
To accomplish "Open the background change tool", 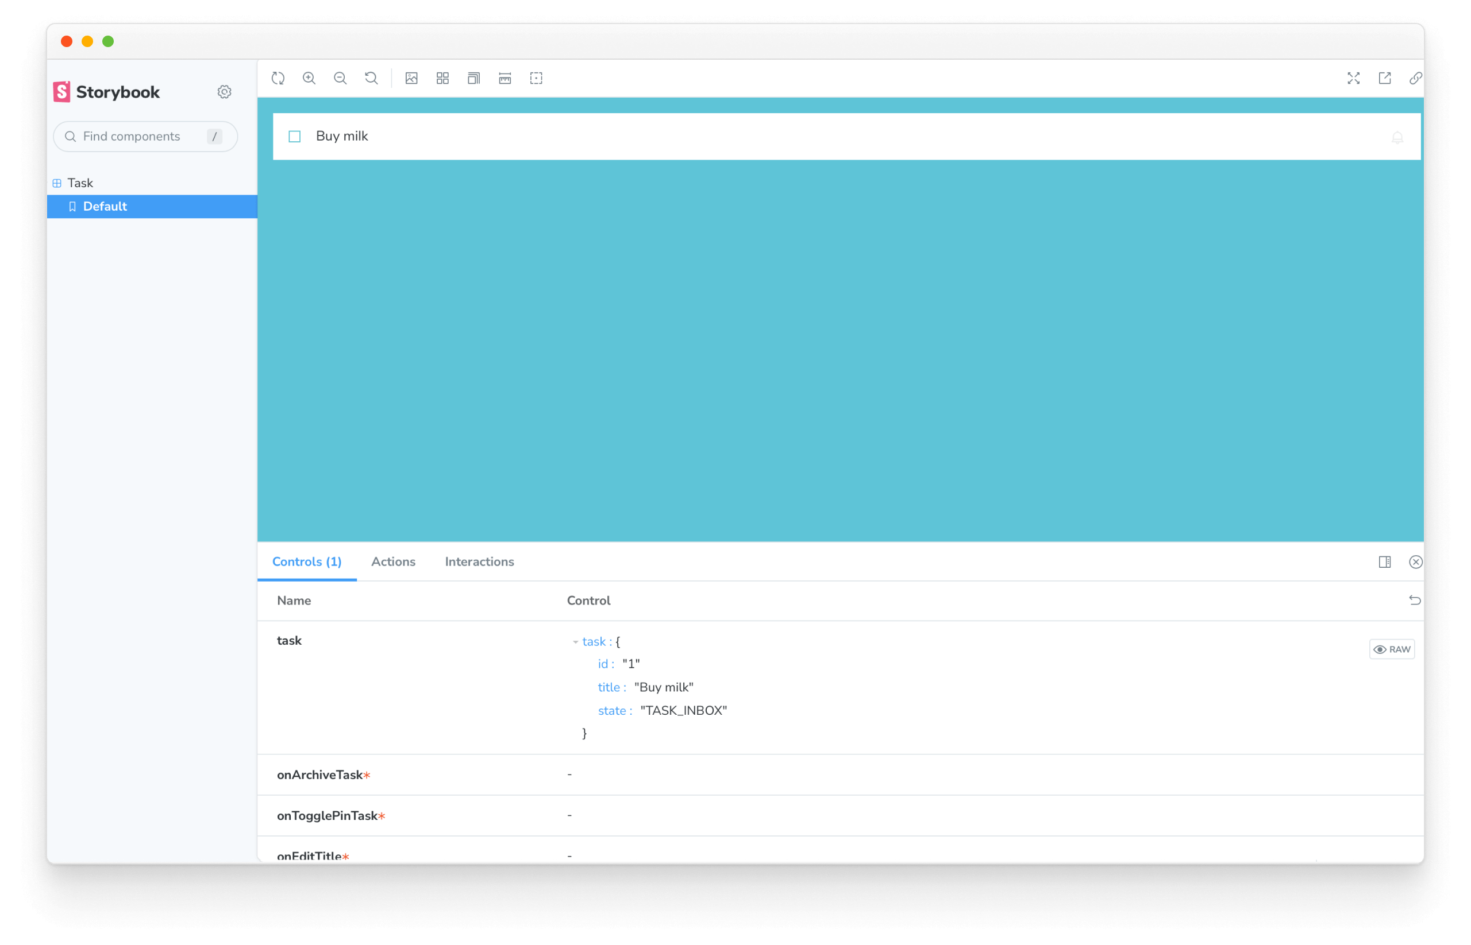I will point(411,78).
